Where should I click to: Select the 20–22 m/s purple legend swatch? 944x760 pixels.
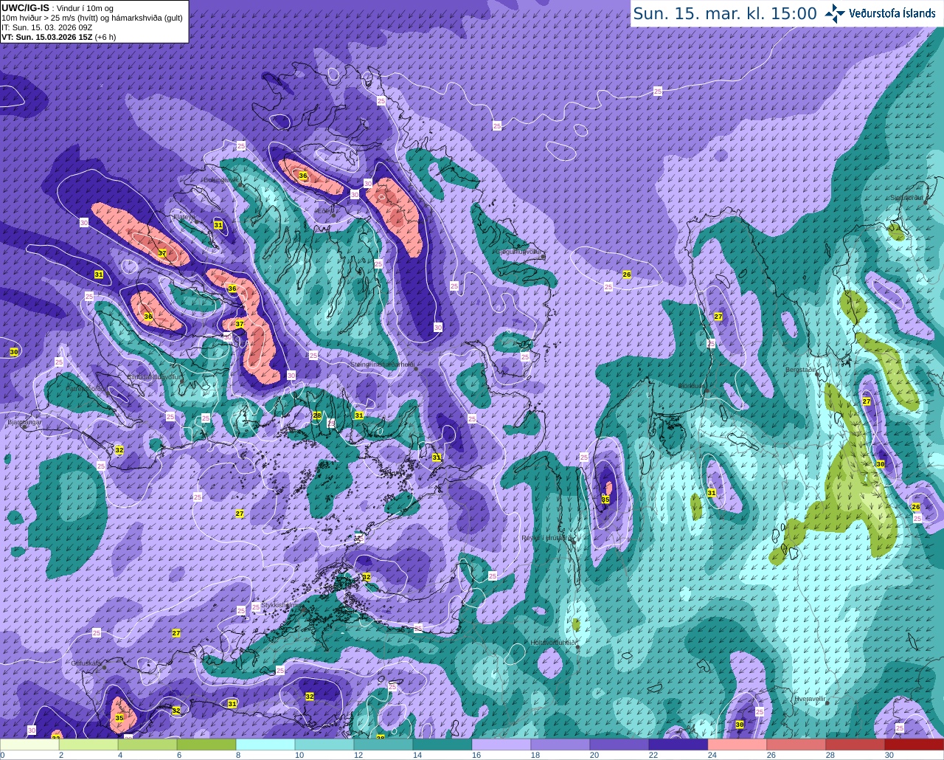coord(619,745)
